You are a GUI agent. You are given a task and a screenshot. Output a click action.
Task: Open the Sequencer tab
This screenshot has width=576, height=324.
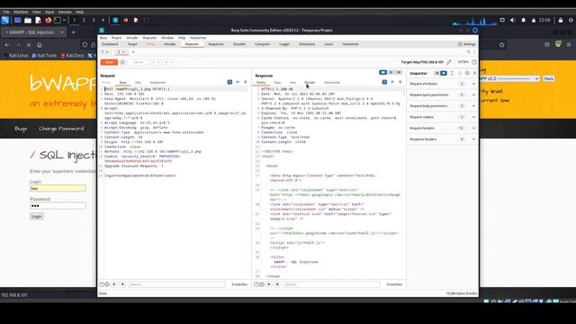pos(216,44)
